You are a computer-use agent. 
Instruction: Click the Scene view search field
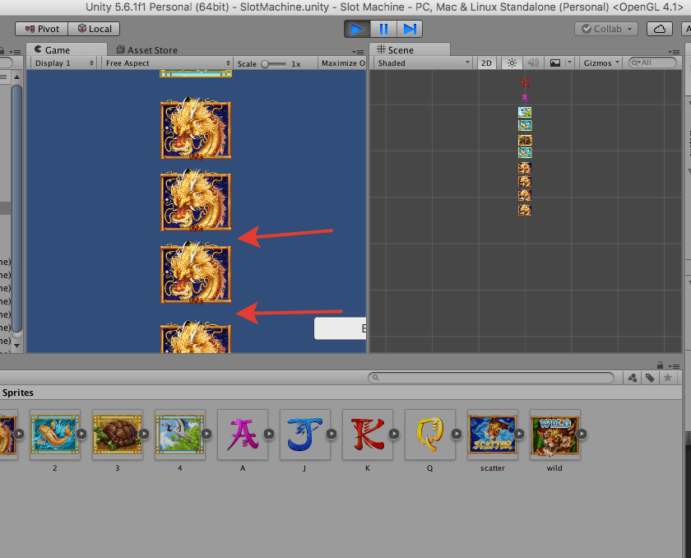tap(652, 63)
